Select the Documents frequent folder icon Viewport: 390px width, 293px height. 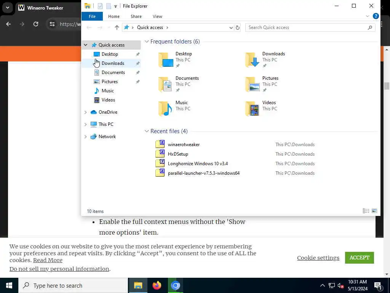166,84
